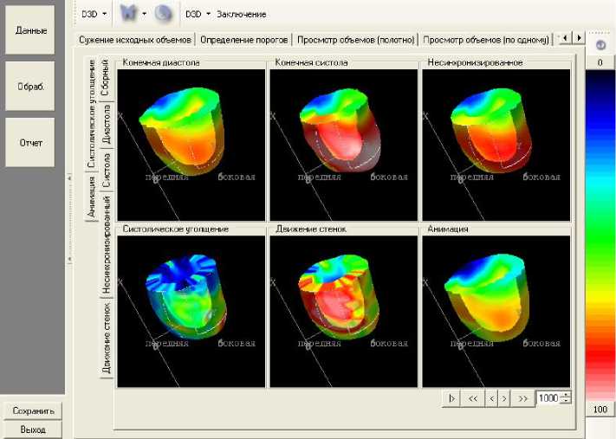Select vertical tab Сборный
616x439 pixels.
tap(106, 77)
